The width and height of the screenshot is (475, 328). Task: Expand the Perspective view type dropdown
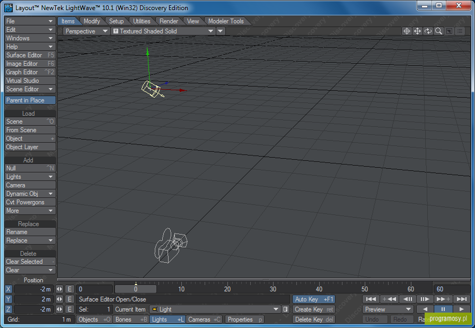(x=86, y=31)
